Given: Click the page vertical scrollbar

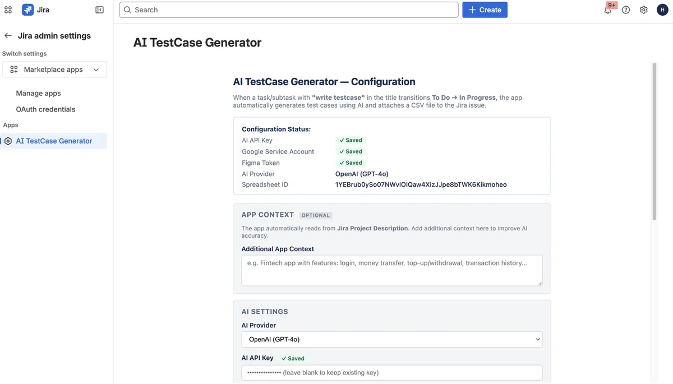Looking at the screenshot, I should [x=654, y=141].
